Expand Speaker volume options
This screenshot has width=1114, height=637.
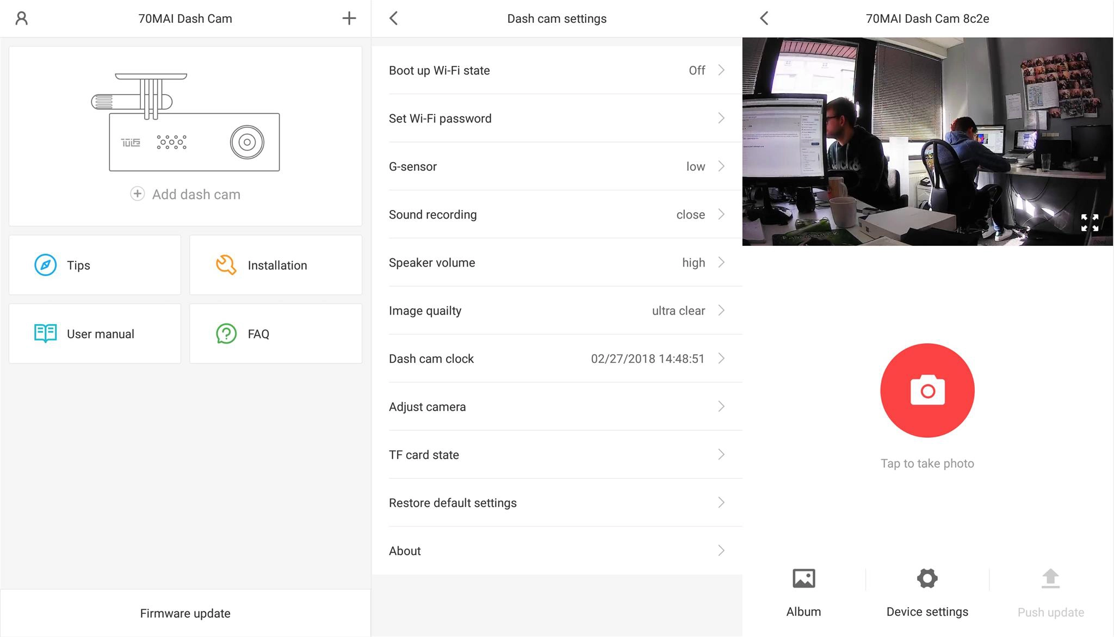(557, 263)
